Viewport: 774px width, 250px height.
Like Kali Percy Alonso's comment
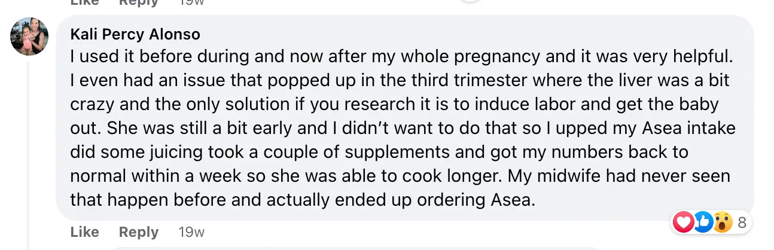pos(84,232)
